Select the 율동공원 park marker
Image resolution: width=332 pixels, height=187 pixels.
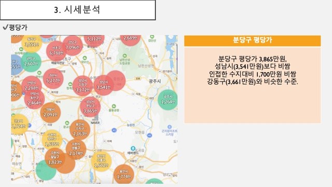point(114,108)
